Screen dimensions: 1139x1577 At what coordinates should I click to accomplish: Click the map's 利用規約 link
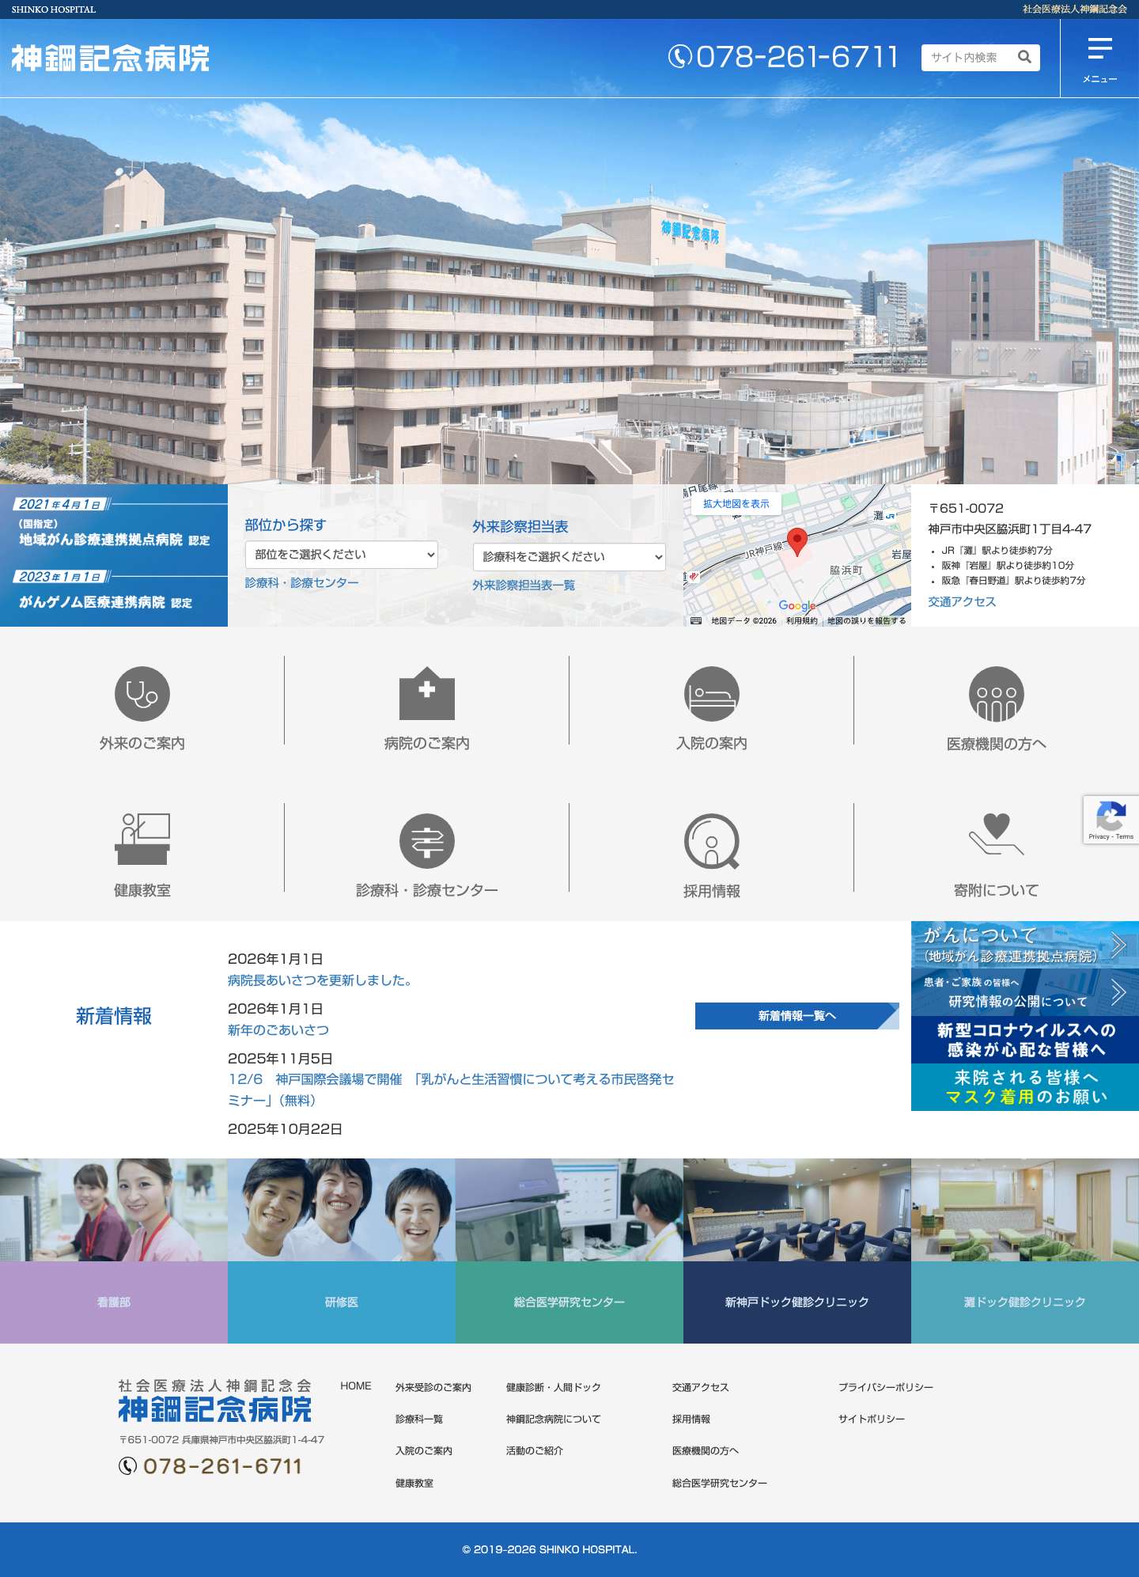(x=802, y=621)
